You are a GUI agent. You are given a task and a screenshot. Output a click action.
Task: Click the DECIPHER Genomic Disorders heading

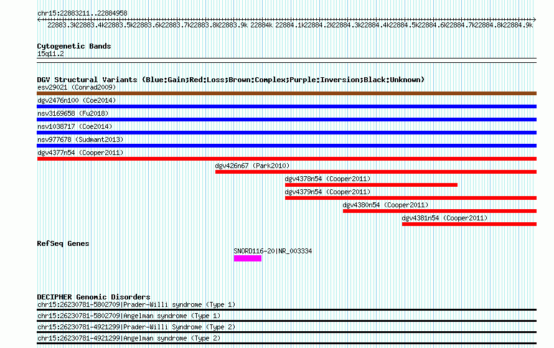click(x=93, y=297)
